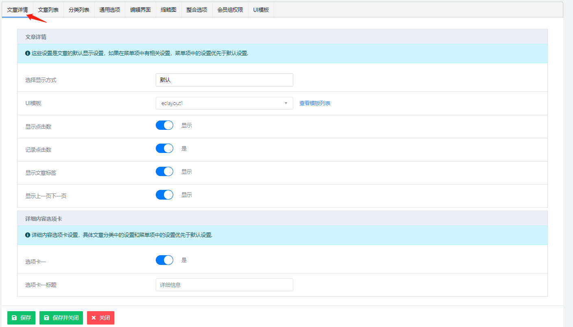The width and height of the screenshot is (573, 327).
Task: Click the 选项卡一标题 text field
Action: click(224, 285)
